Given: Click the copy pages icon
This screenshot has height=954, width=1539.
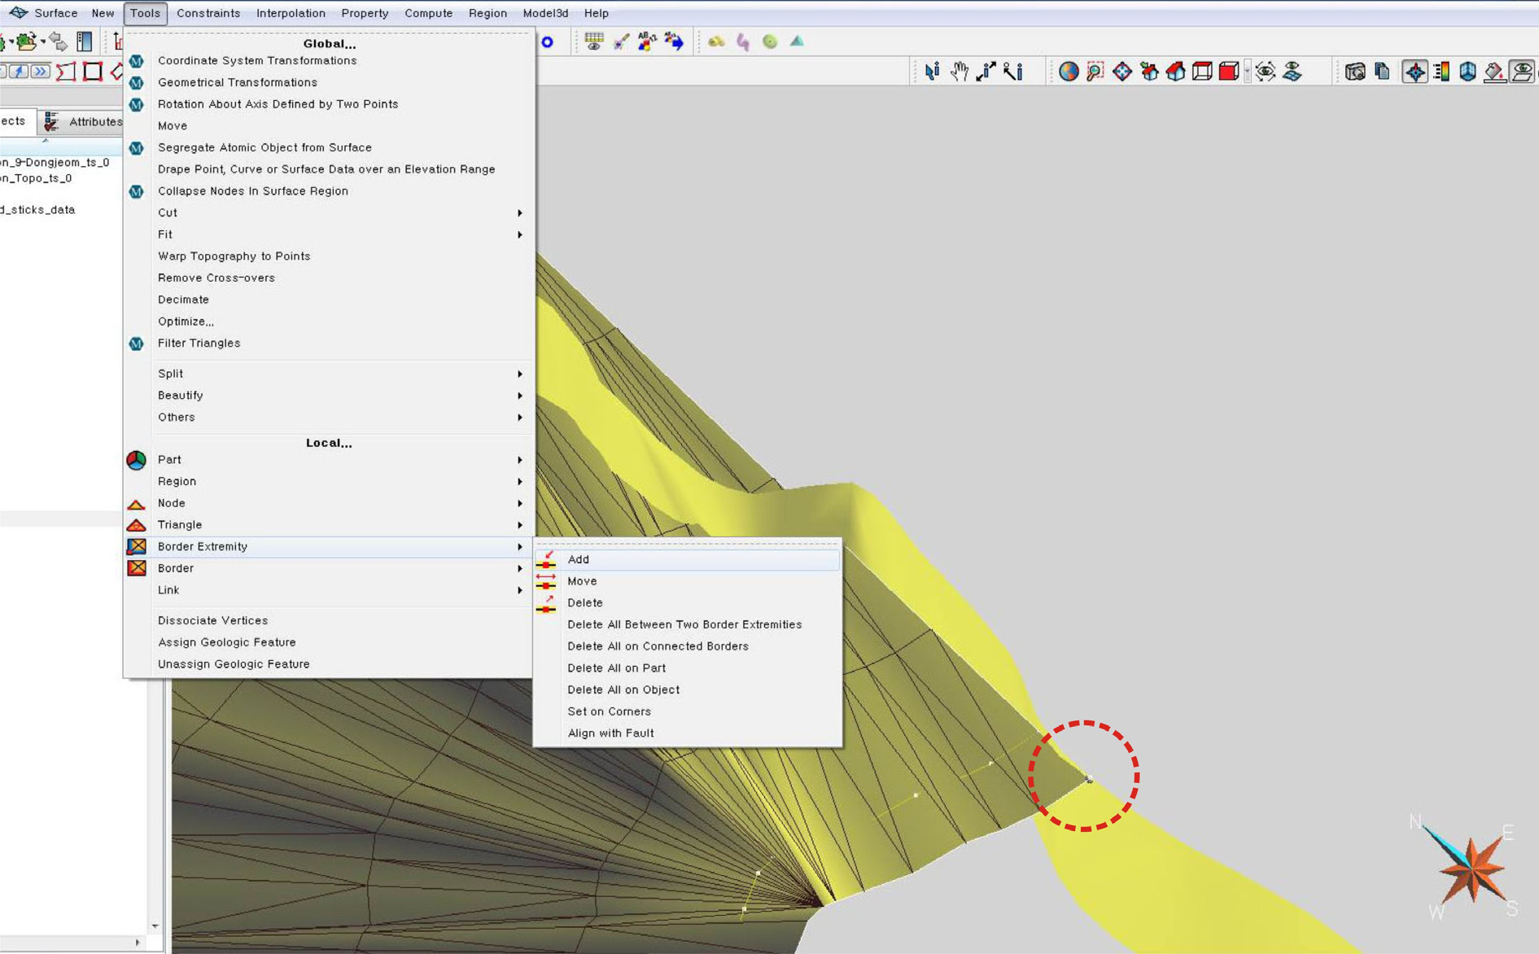Looking at the screenshot, I should tap(1382, 72).
